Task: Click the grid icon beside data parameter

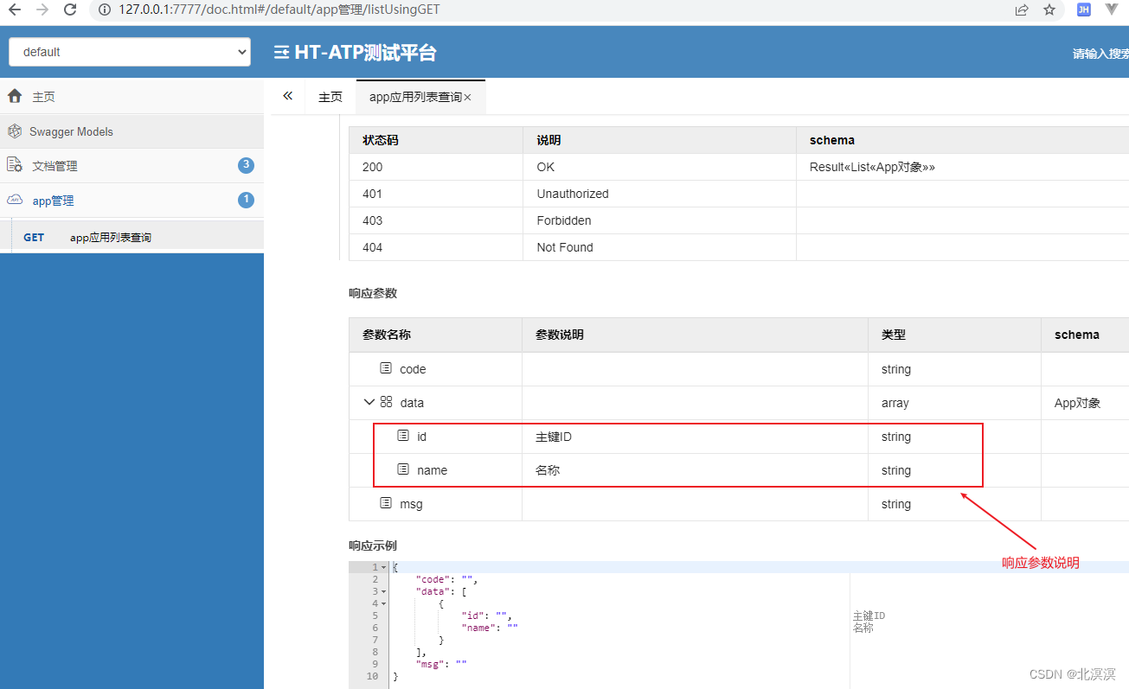Action: point(386,401)
